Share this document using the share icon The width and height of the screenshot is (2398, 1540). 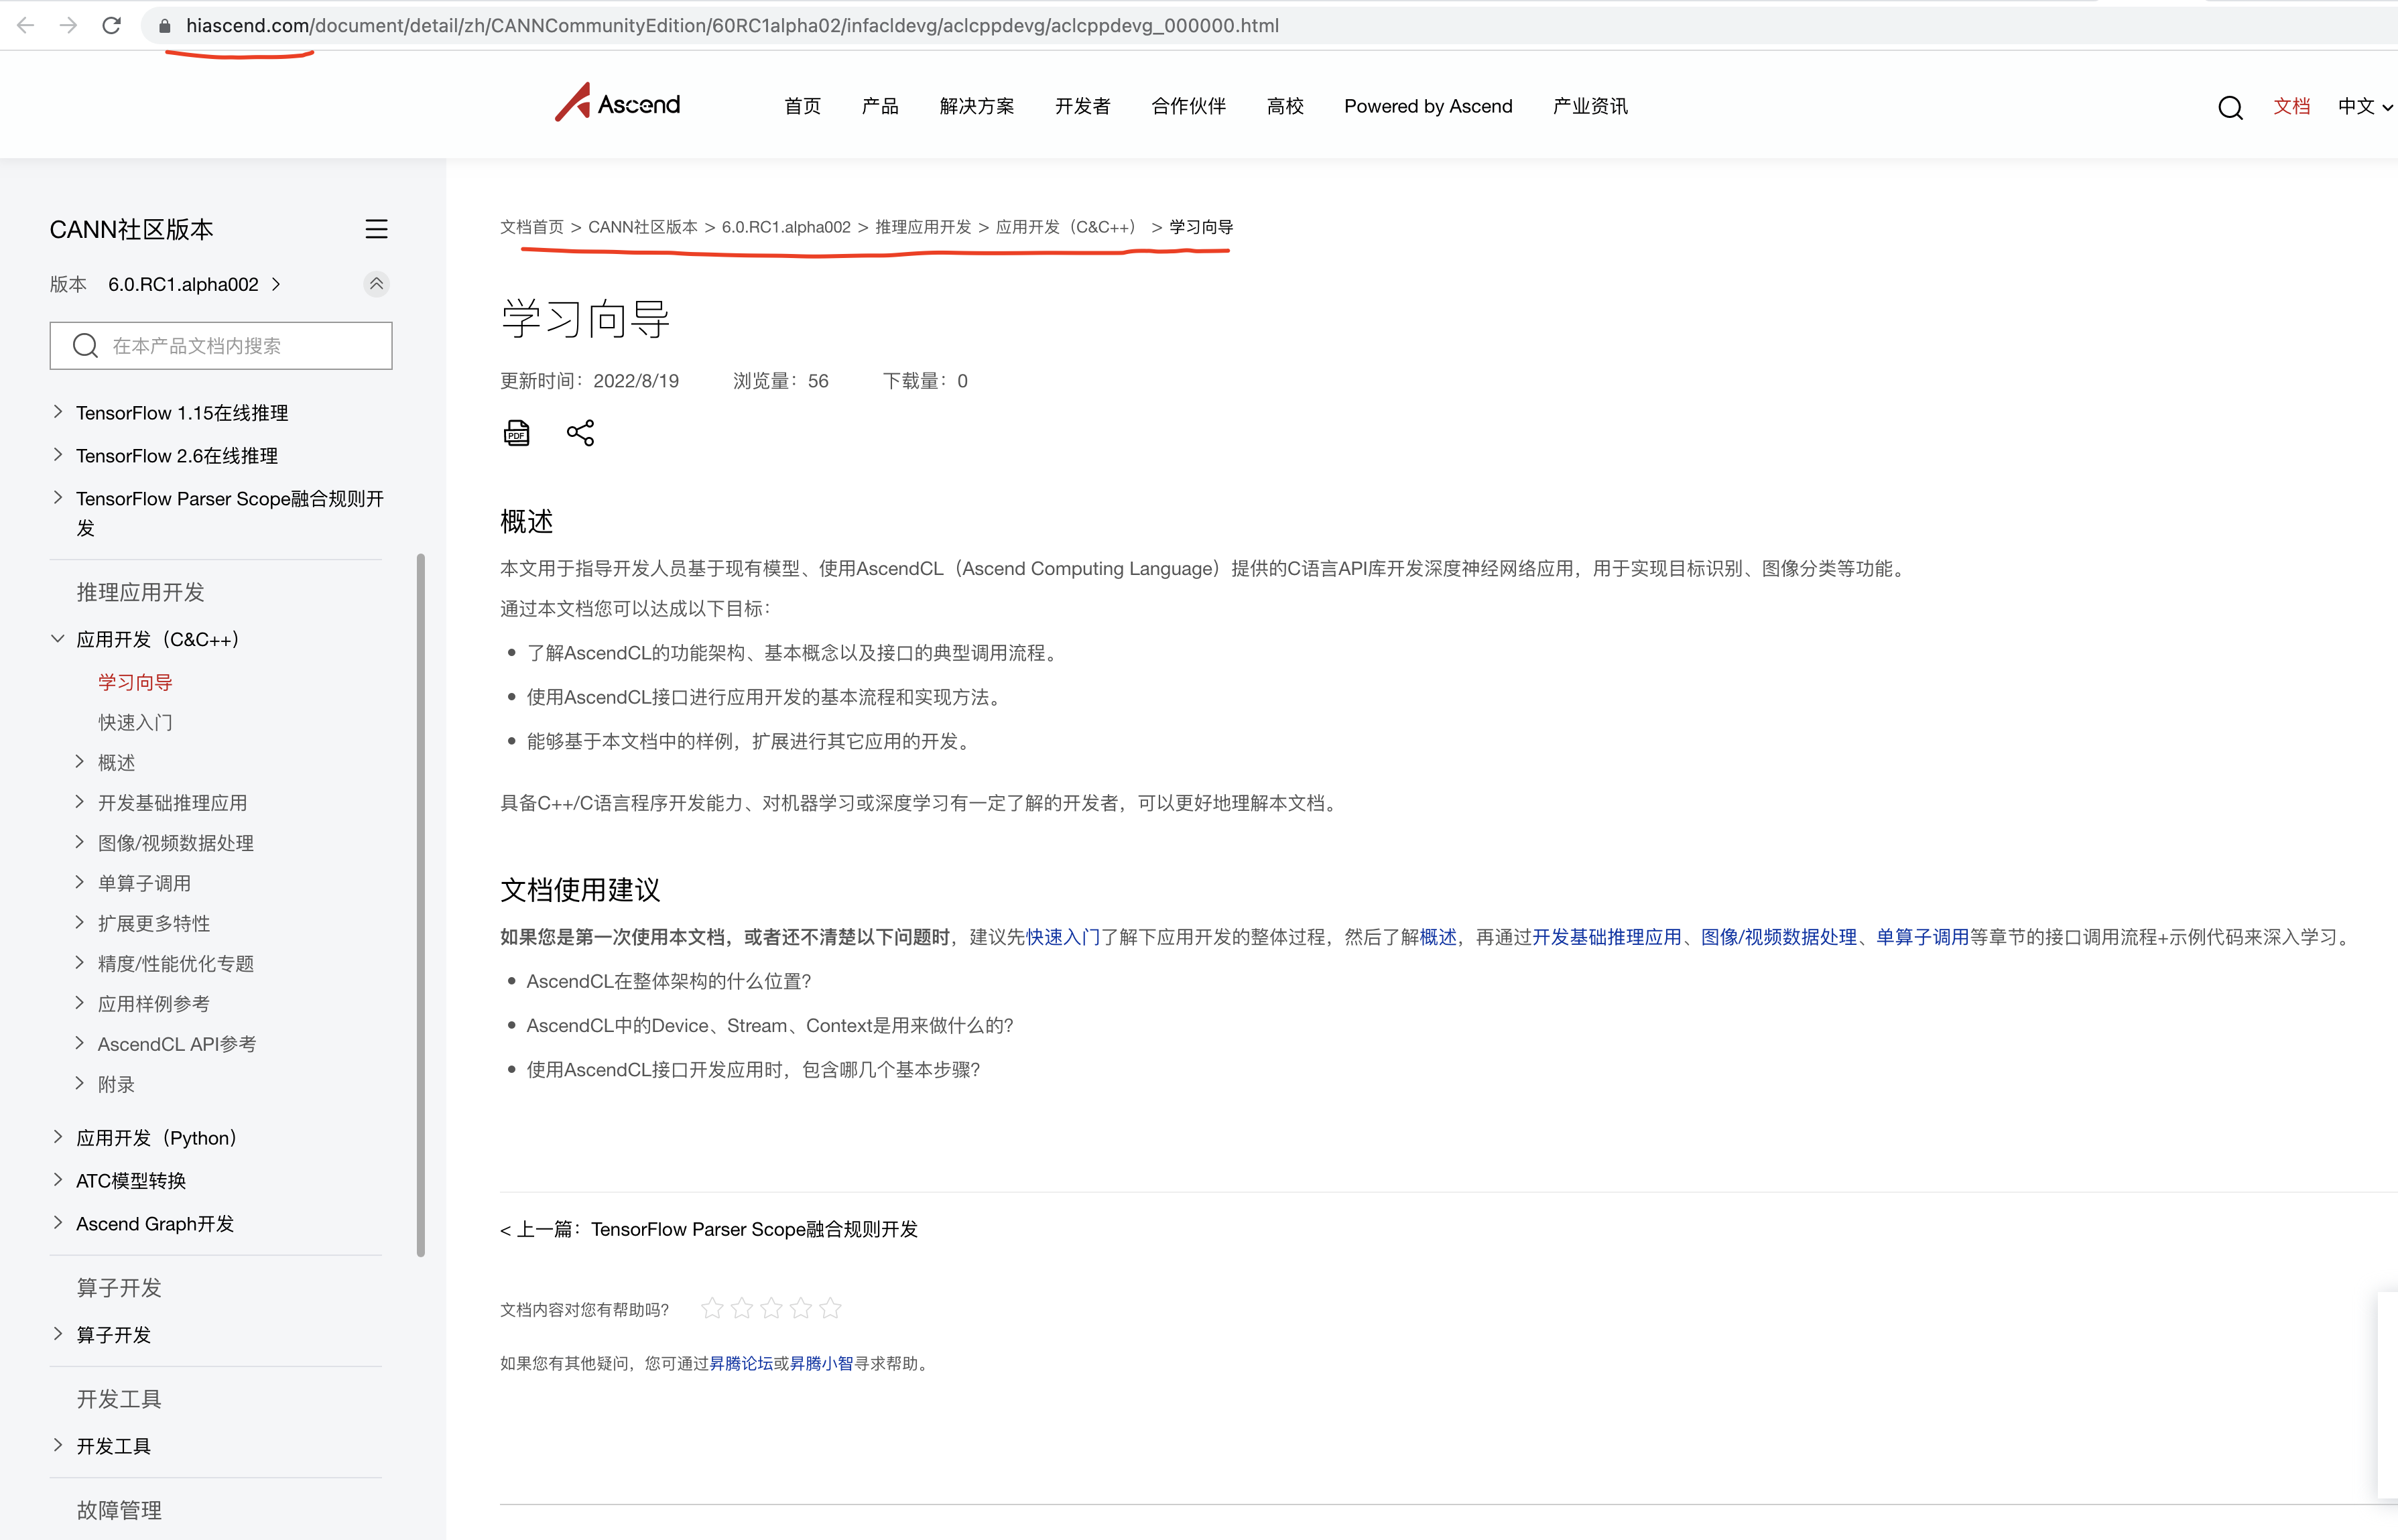580,432
